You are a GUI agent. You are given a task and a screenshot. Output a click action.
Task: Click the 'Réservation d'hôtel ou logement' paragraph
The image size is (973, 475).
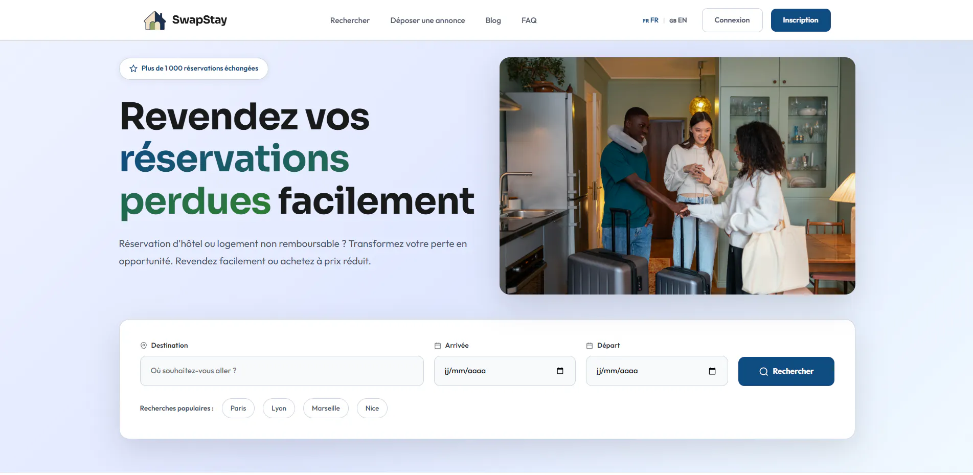tap(293, 253)
